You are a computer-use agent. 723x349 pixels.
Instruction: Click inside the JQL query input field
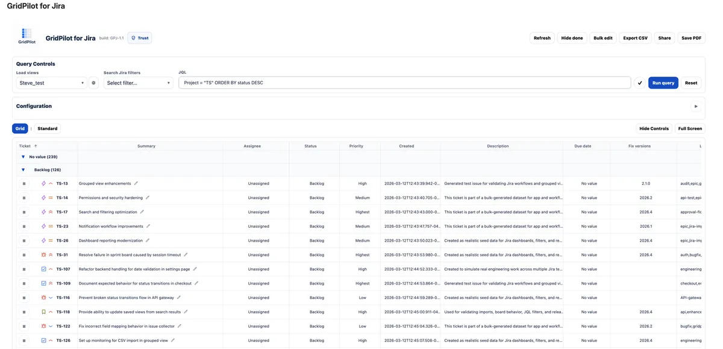coord(405,83)
